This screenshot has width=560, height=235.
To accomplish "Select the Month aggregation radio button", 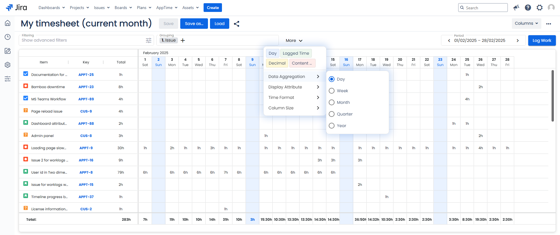I will pyautogui.click(x=332, y=102).
